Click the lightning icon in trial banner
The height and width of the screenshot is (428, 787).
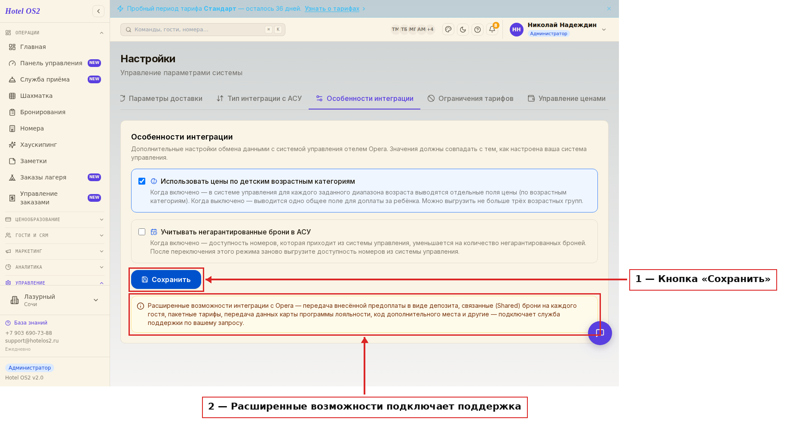point(120,9)
